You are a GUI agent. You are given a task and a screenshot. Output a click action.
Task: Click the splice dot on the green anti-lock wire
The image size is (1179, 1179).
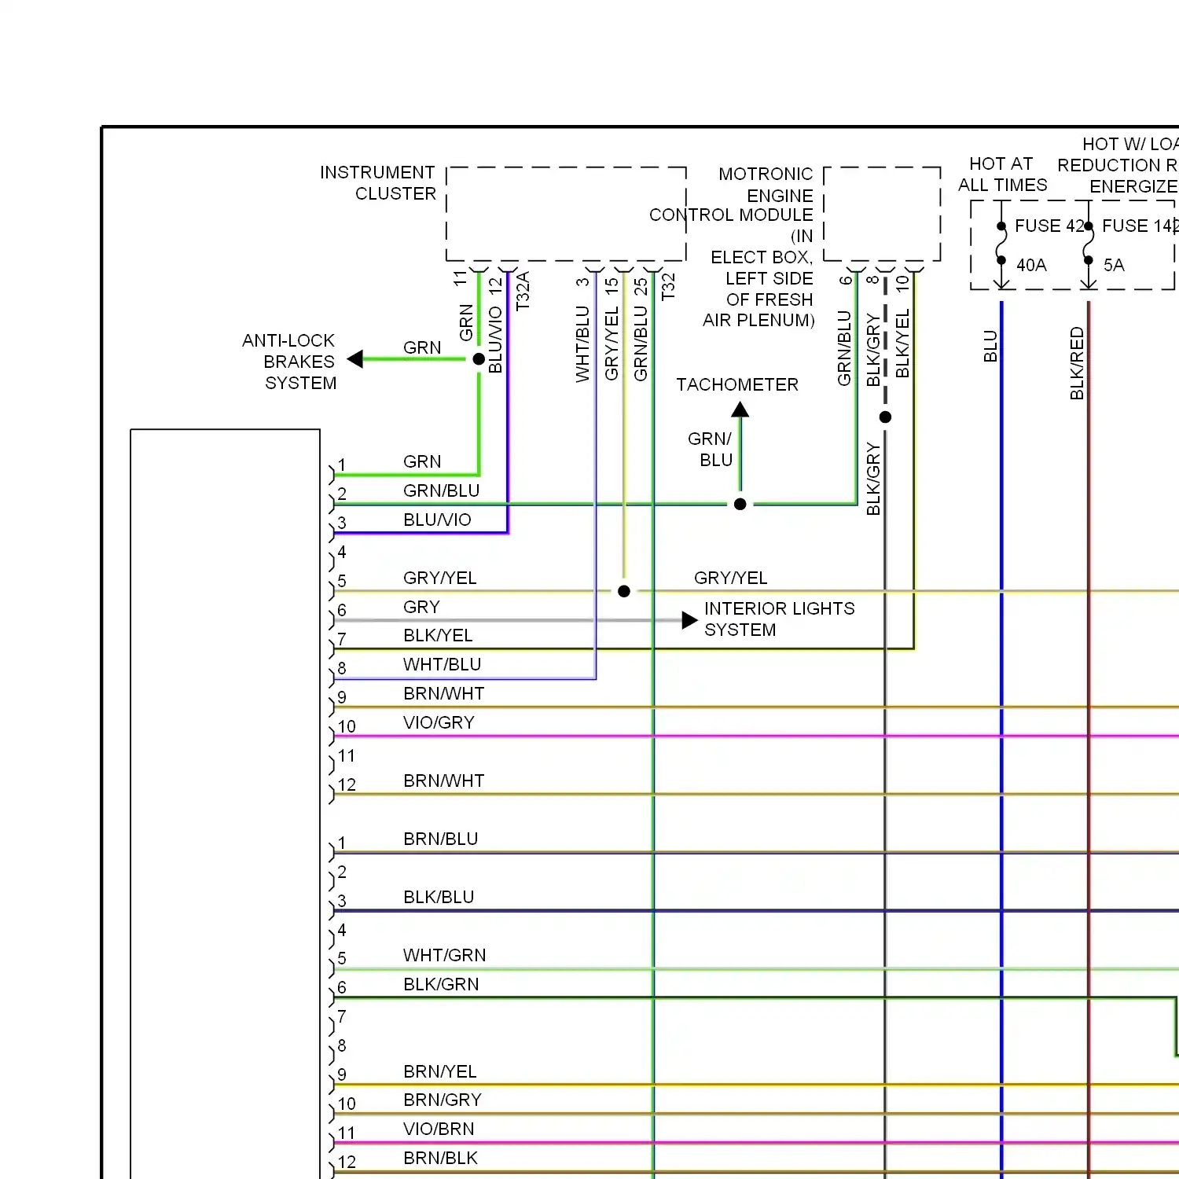pyautogui.click(x=479, y=359)
